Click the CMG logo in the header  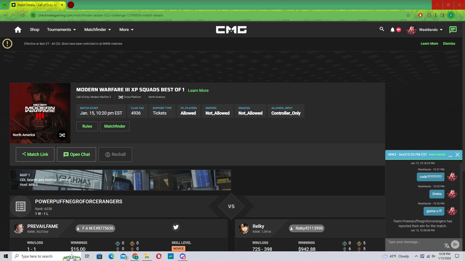(x=231, y=30)
